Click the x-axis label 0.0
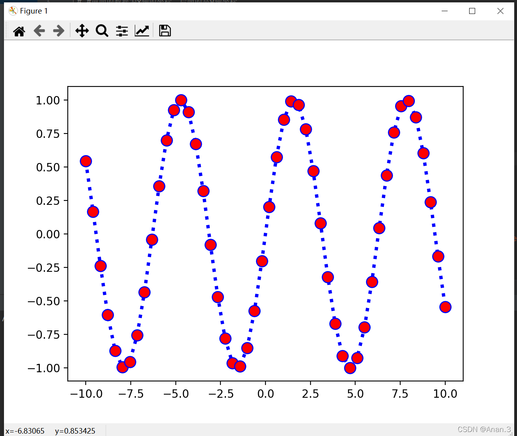The width and height of the screenshot is (517, 436). [x=265, y=394]
